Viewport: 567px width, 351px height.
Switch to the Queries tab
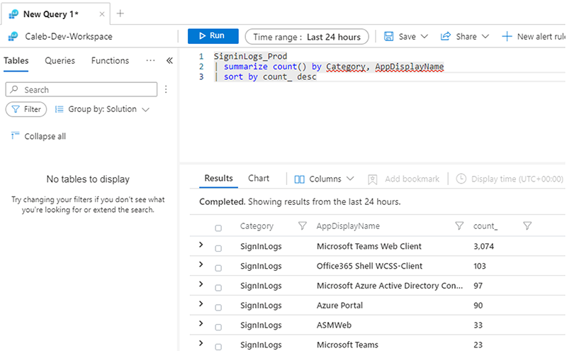coord(60,60)
